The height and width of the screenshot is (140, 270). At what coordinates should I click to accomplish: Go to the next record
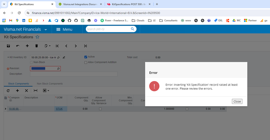[76, 46]
